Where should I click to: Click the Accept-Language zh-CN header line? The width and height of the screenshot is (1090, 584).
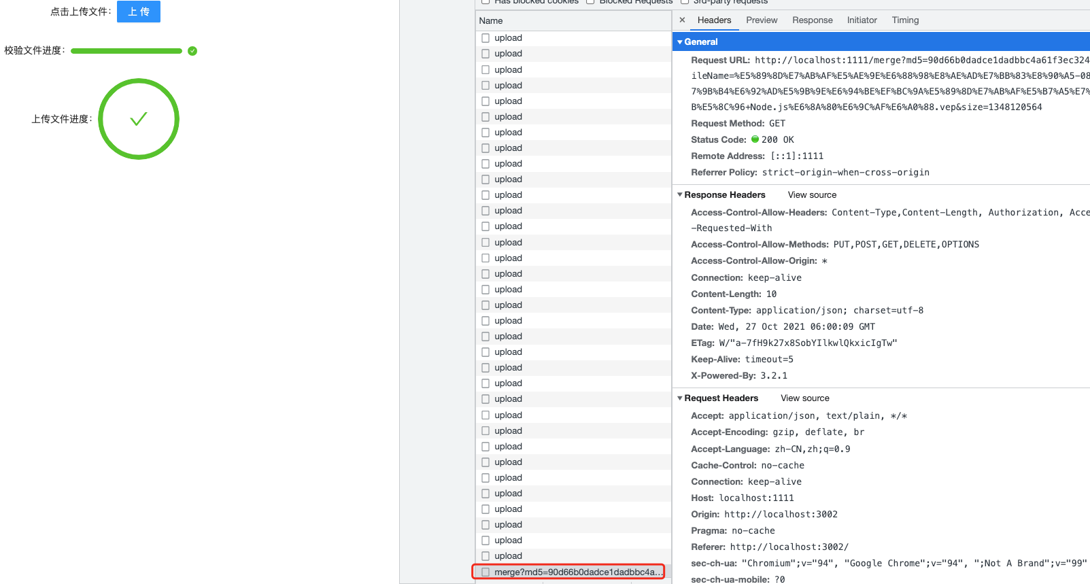[x=770, y=449]
